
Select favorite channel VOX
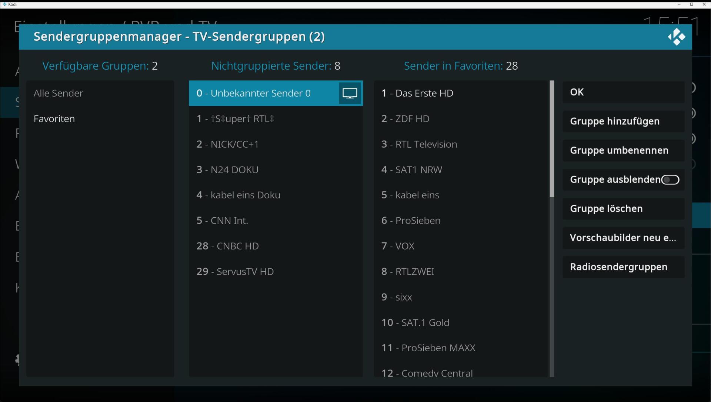pos(461,246)
